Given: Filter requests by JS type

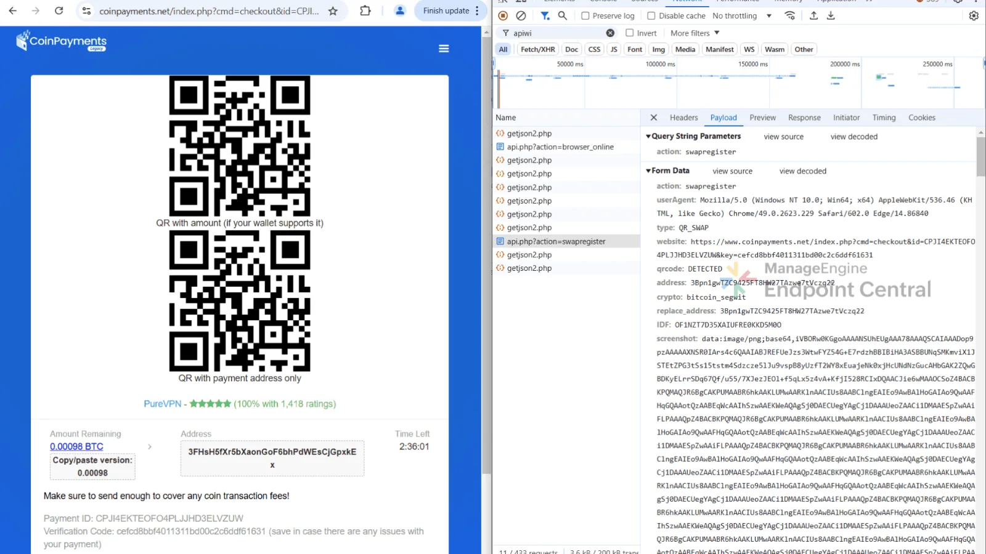Looking at the screenshot, I should pos(614,49).
